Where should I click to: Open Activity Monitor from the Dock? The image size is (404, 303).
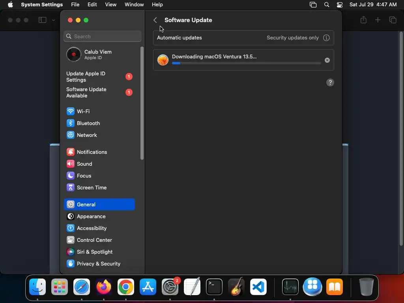(x=290, y=287)
